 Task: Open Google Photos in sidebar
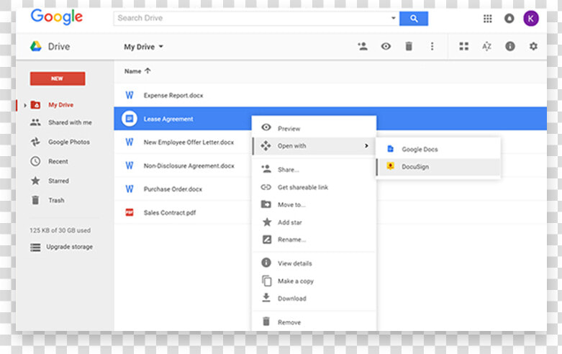69,142
